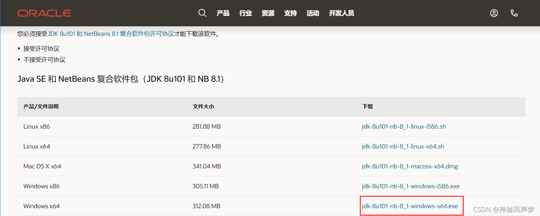The height and width of the screenshot is (216, 540).
Task: Click the 277.86 MB file size
Action: (207, 146)
